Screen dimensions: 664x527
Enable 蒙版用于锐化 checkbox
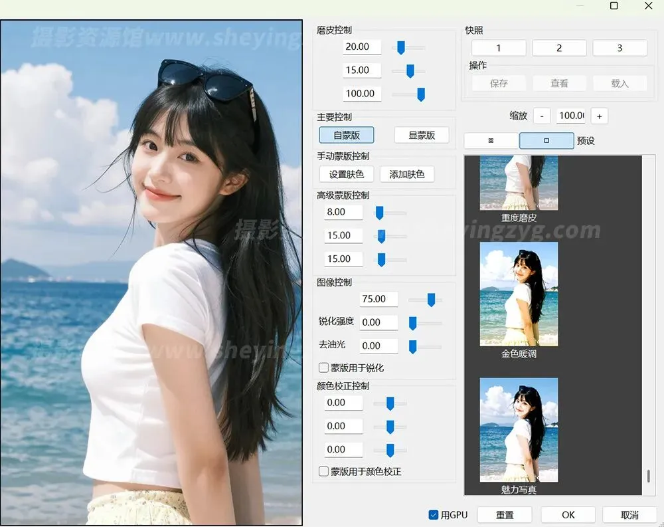323,368
